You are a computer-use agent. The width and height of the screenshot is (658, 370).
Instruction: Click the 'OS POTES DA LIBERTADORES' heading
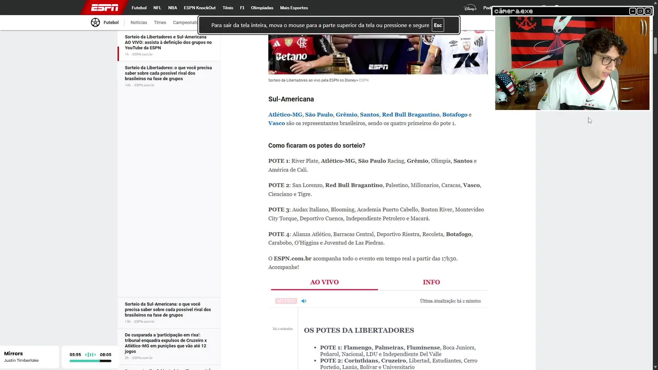[359, 330]
